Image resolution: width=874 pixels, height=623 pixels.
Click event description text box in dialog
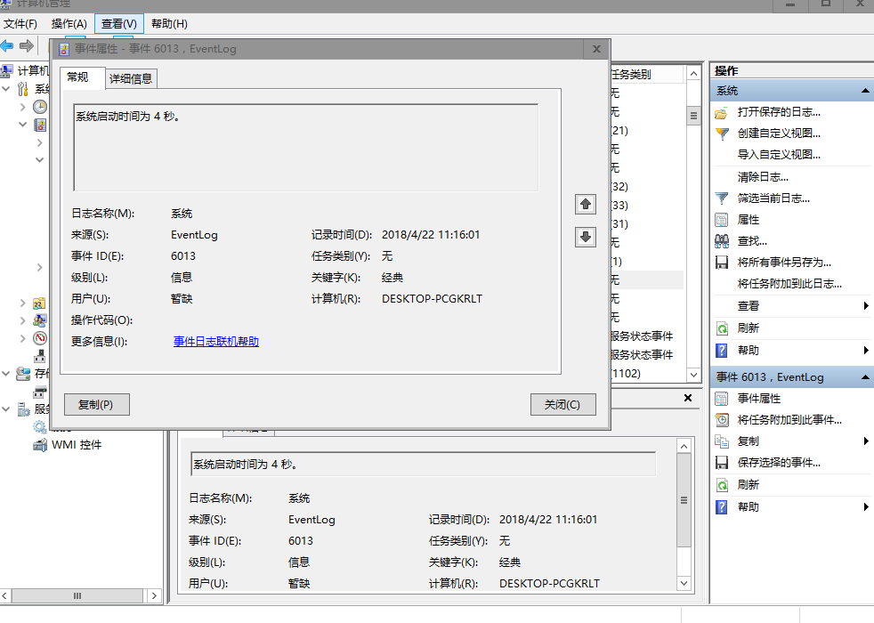[x=305, y=148]
